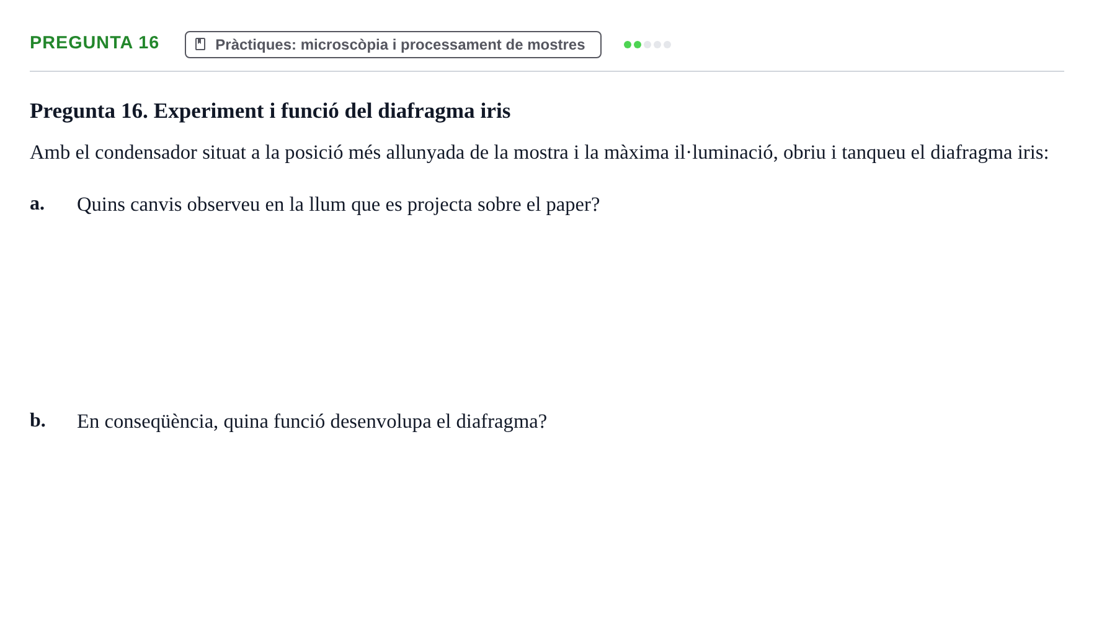The image size is (1094, 636).
Task: Click the five-dot difficulty indicator
Action: (x=647, y=45)
